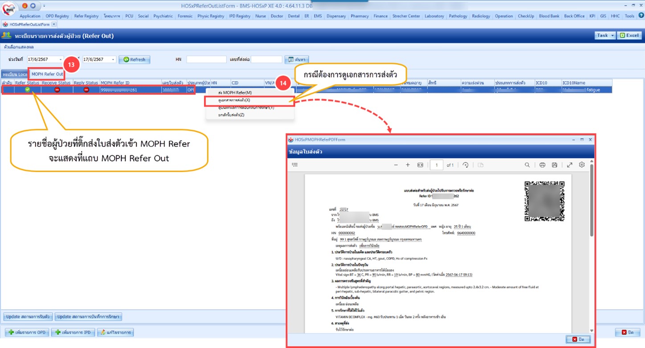Click the orange lock icon in quick access bar
The image size is (645, 348).
(25, 6)
